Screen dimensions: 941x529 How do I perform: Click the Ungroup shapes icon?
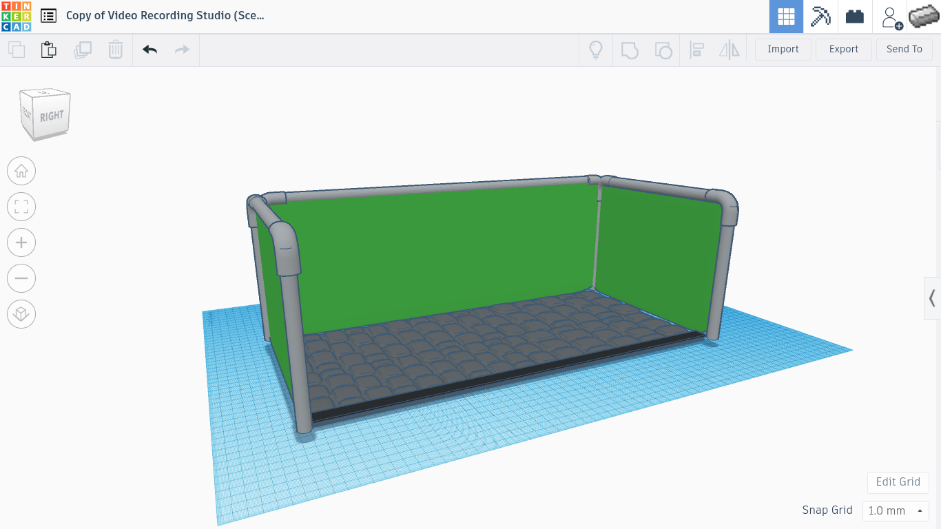click(663, 50)
